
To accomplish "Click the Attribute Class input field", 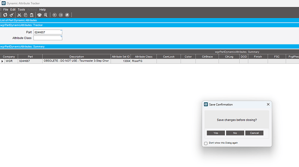I will [48, 38].
